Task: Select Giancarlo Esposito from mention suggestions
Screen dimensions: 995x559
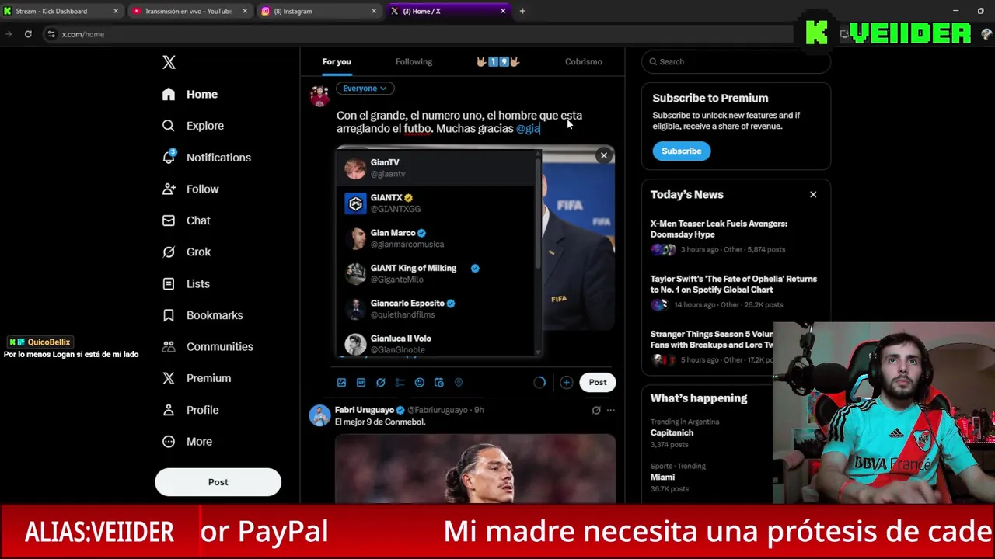Action: coord(436,309)
